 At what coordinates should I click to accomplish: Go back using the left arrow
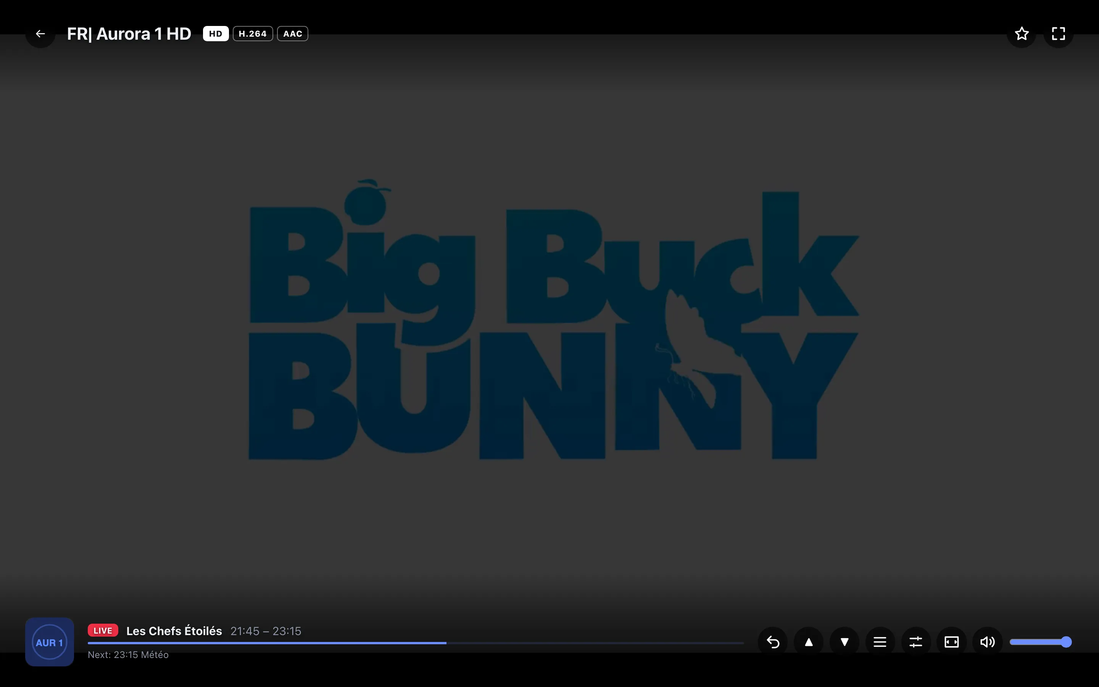click(x=40, y=34)
